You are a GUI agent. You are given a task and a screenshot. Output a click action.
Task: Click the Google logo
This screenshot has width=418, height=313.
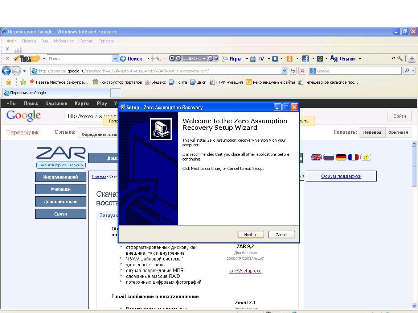coord(24,116)
